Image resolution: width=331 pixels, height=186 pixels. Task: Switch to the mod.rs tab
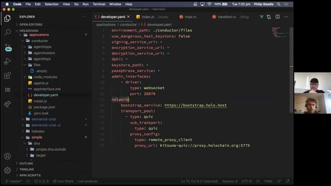click(188, 17)
